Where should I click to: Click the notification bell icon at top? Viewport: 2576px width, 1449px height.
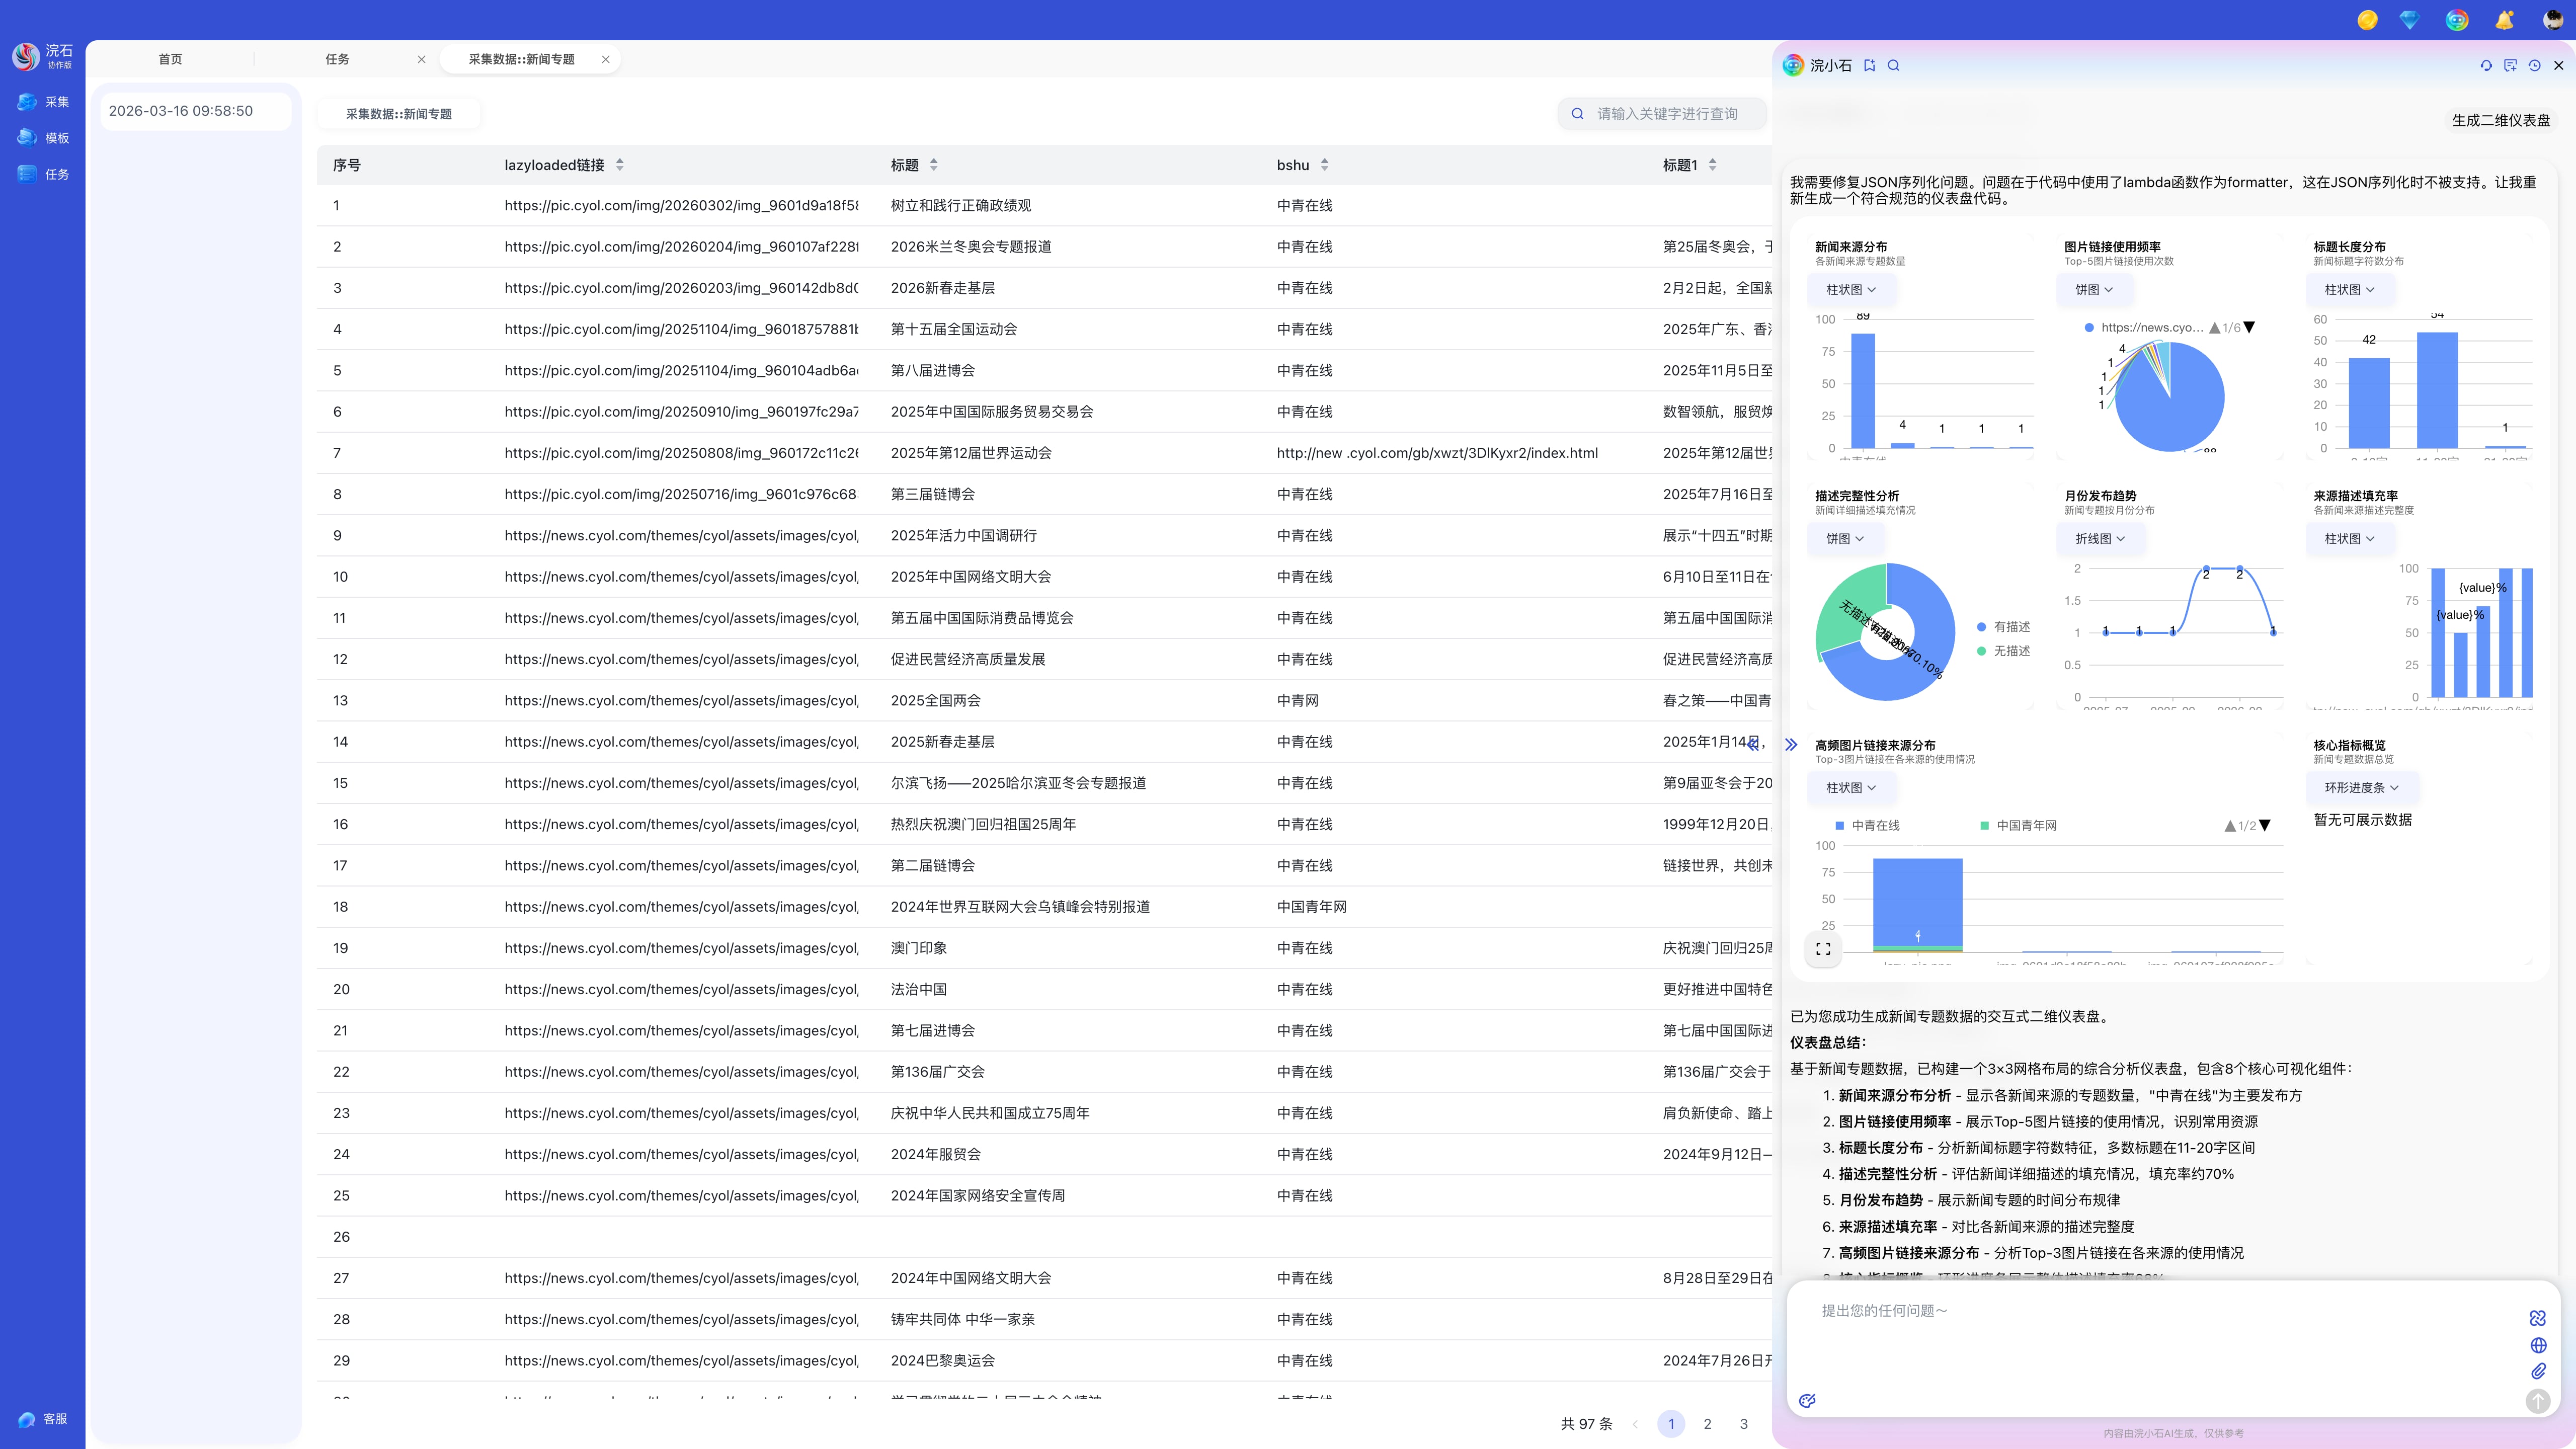point(2504,20)
